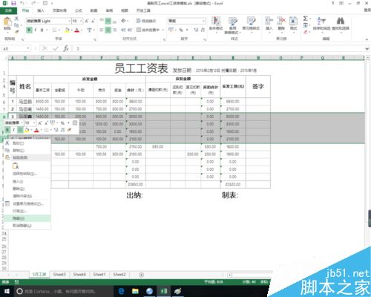Viewport: 371px width, 297px height.
Task: Expand the formula bar chevron
Action: point(367,49)
